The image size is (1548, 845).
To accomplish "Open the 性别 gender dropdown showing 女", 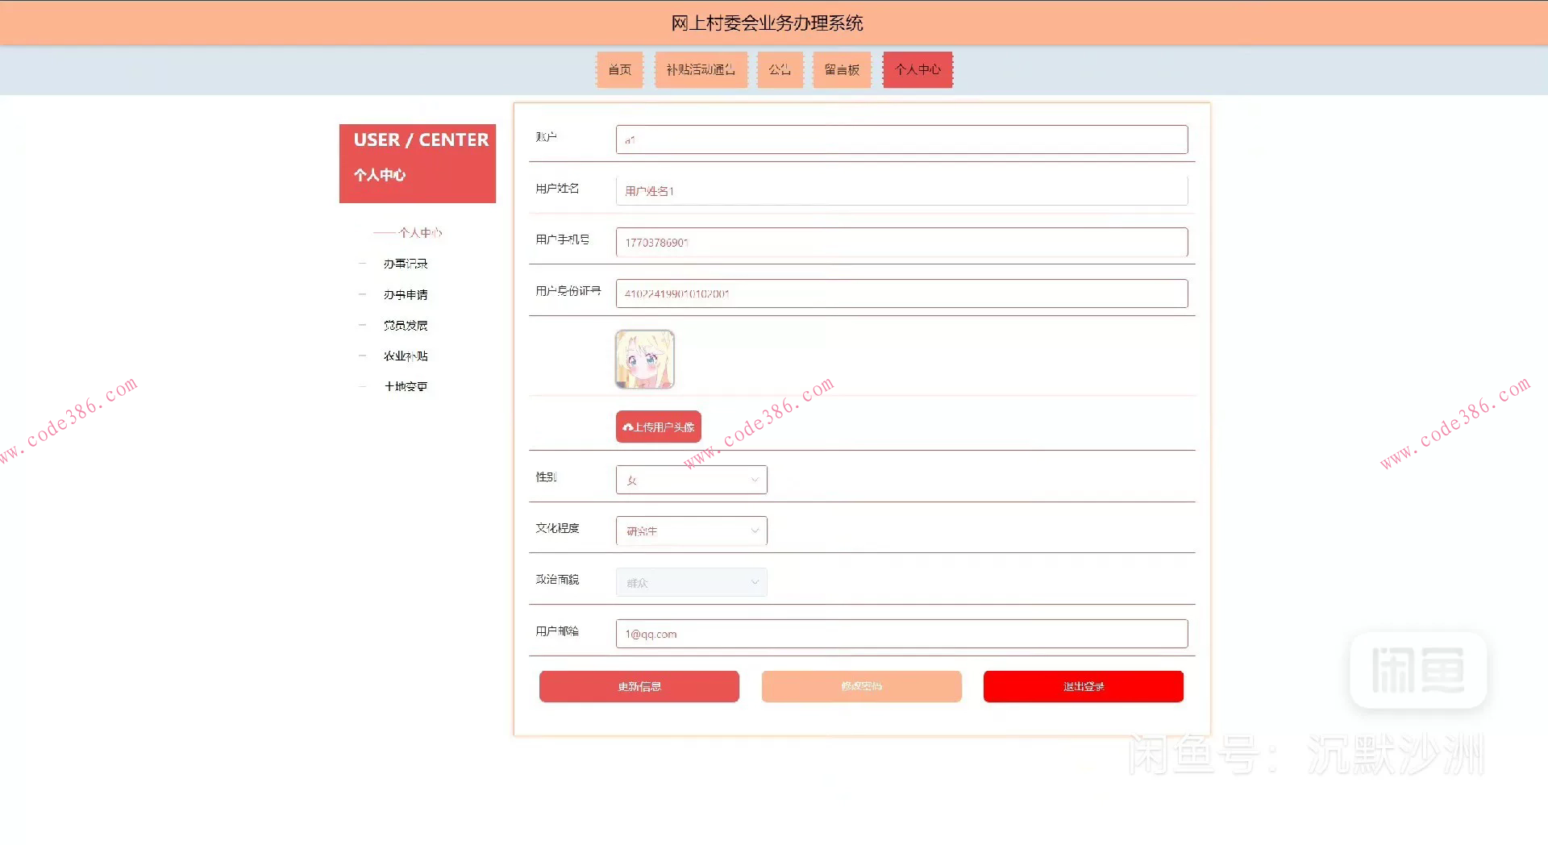I will [x=690, y=480].
